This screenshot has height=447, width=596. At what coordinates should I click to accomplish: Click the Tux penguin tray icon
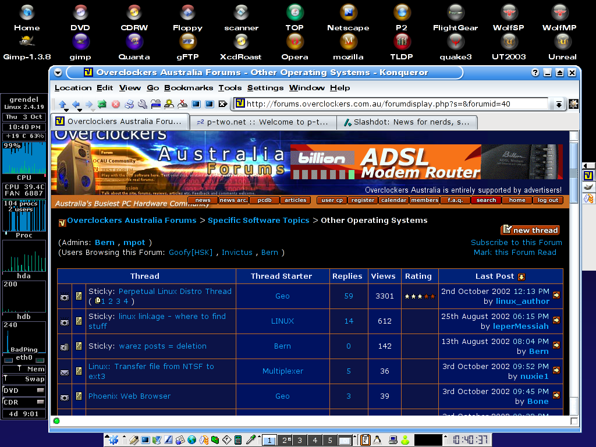(x=377, y=440)
